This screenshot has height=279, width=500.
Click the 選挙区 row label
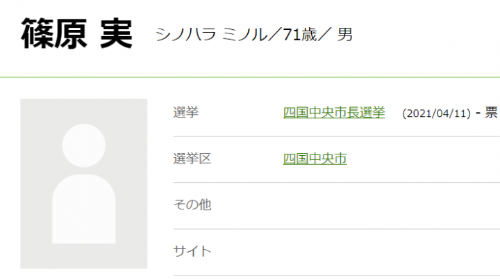click(192, 159)
